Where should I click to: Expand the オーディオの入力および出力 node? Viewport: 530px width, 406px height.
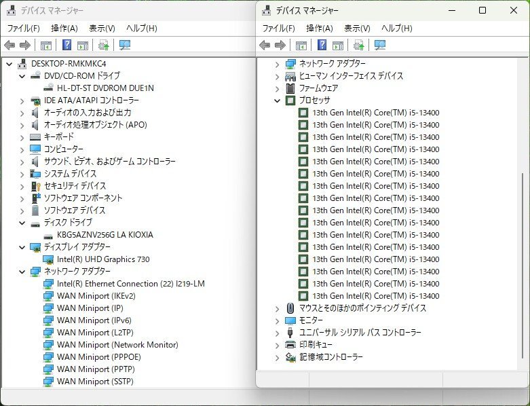22,113
